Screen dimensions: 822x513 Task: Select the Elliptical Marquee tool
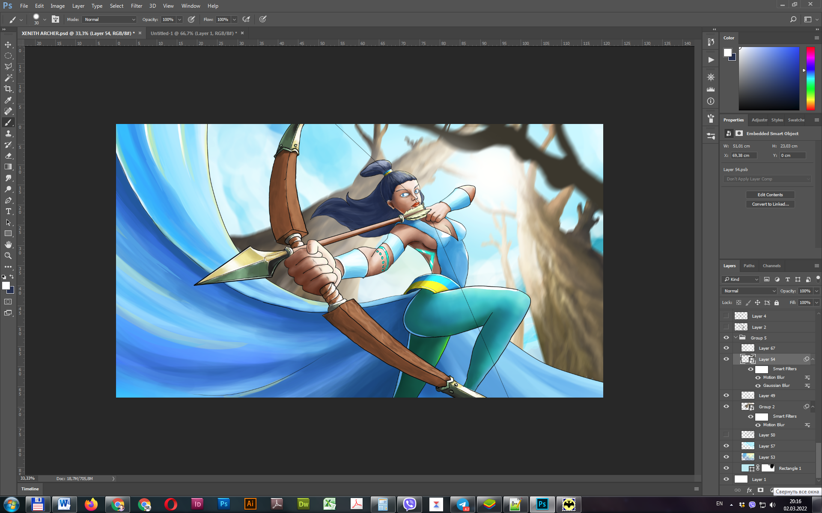pos(8,56)
